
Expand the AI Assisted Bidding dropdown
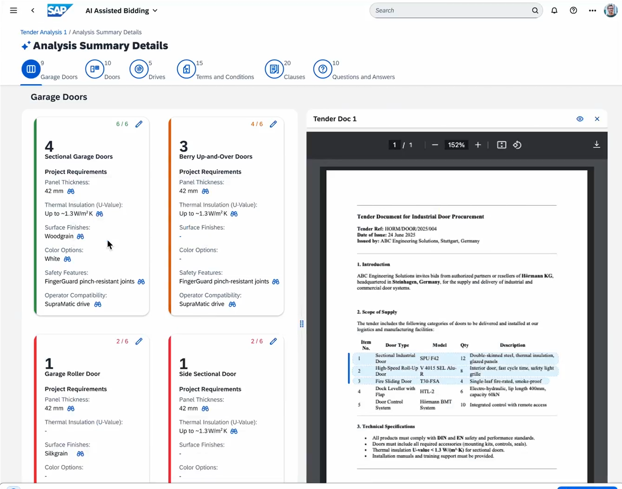point(155,11)
